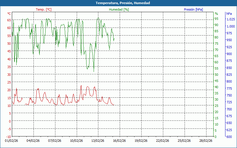Image resolution: width=237 pixels, height=148 pixels.
Task: Select the 22/02/26 date label
Action: click(x=163, y=141)
